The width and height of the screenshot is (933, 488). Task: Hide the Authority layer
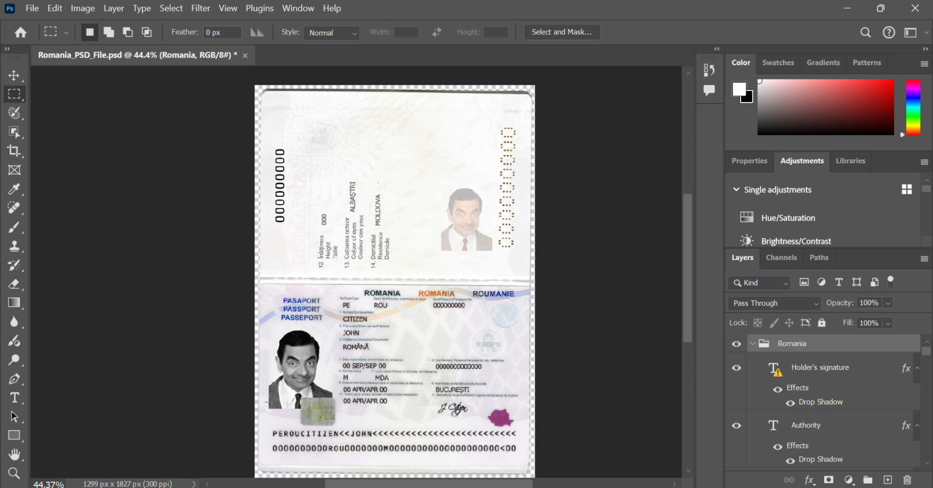[736, 425]
